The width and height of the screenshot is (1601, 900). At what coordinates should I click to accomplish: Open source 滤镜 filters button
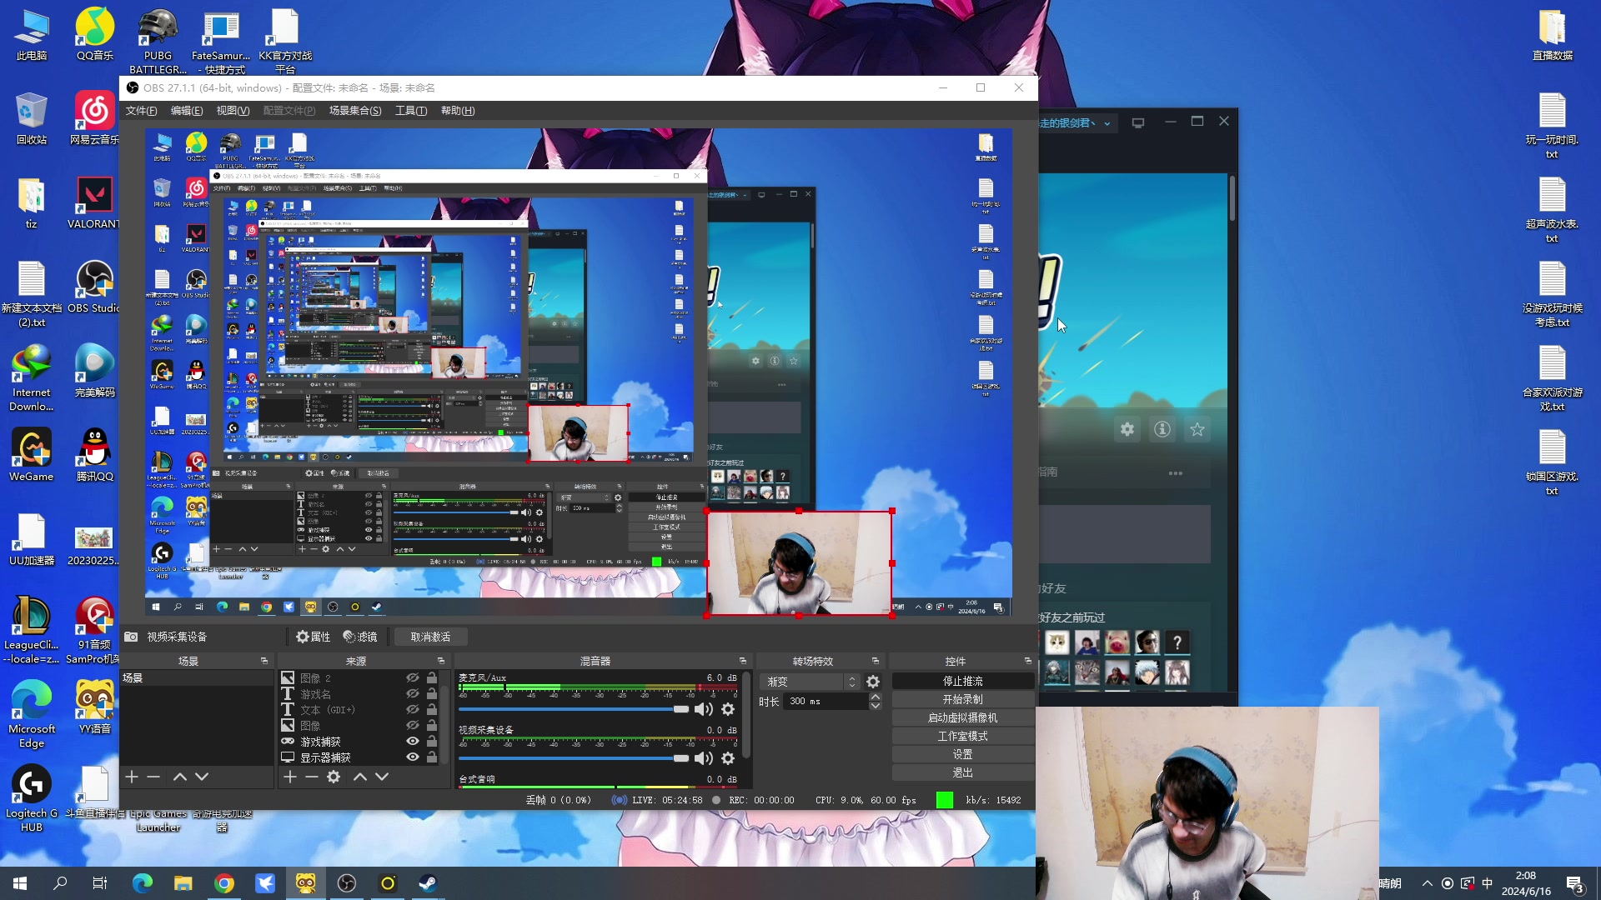360,637
